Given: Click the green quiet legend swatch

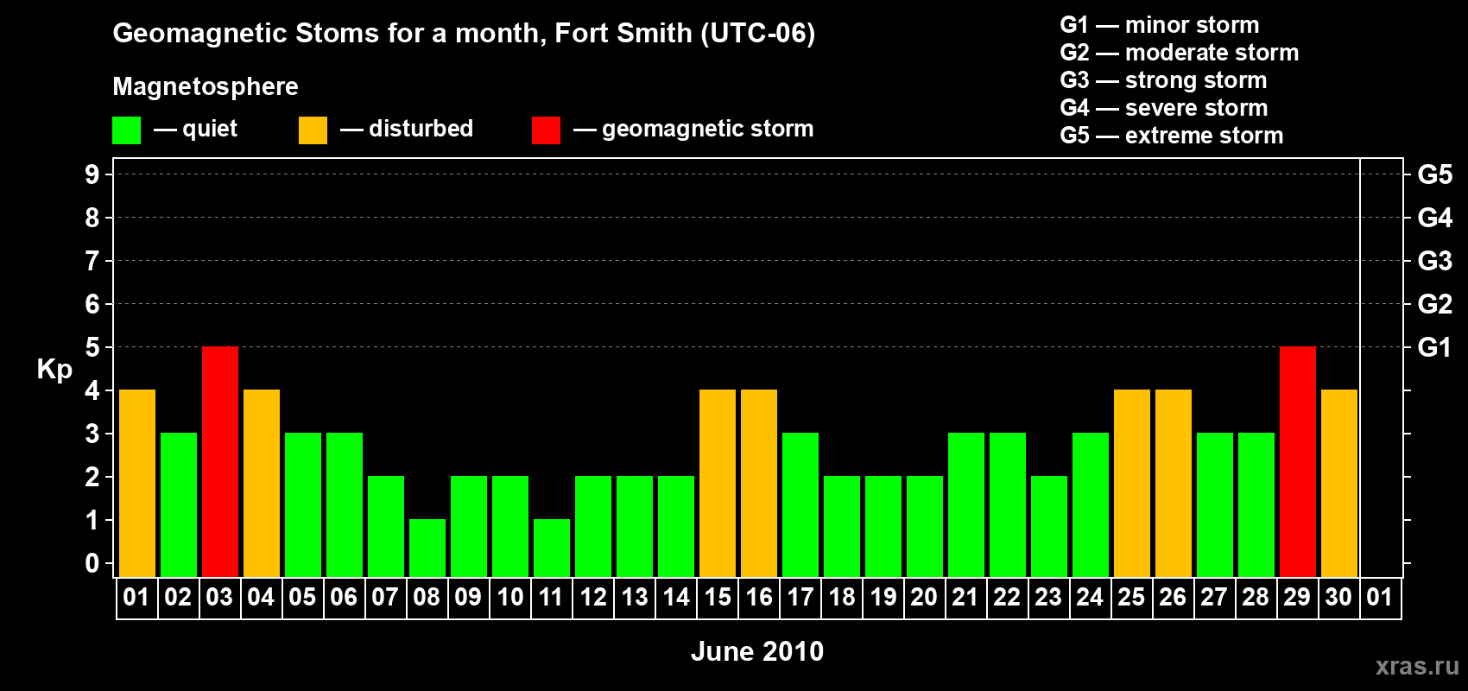Looking at the screenshot, I should click(126, 130).
